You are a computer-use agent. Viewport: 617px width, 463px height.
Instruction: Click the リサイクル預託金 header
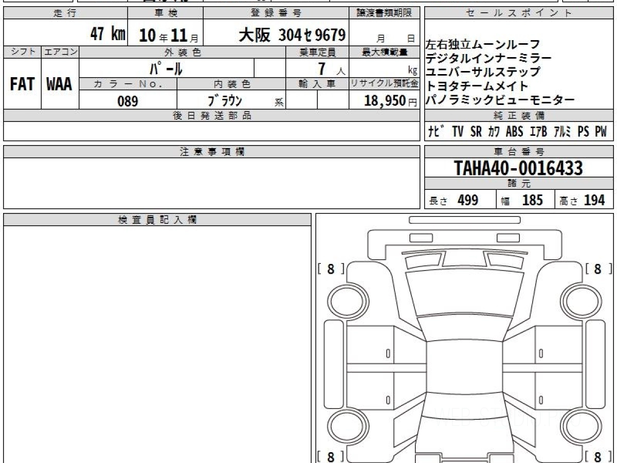click(385, 84)
